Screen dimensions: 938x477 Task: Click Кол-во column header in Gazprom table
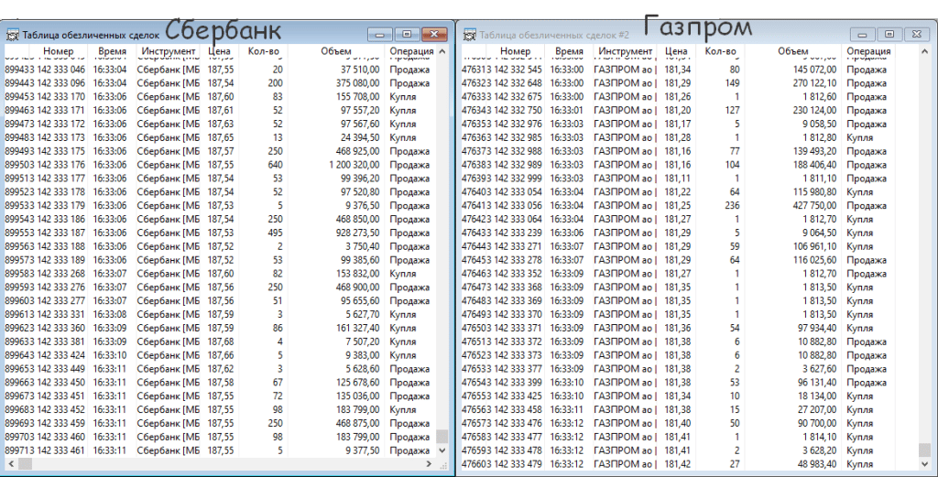pos(721,52)
